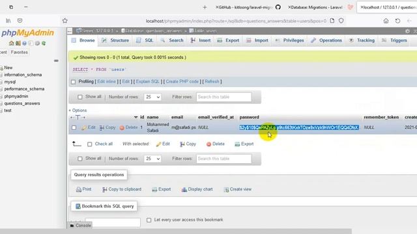417x234 pixels.
Task: Click the Explain SQL link
Action: [148, 81]
